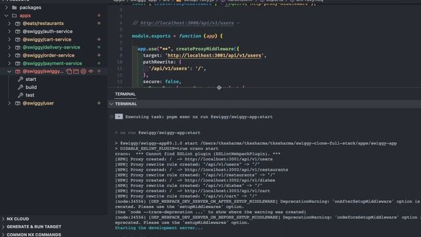The width and height of the screenshot is (421, 237).
Task: Click the @eats/restaurants project package icon
Action: (x=18, y=24)
